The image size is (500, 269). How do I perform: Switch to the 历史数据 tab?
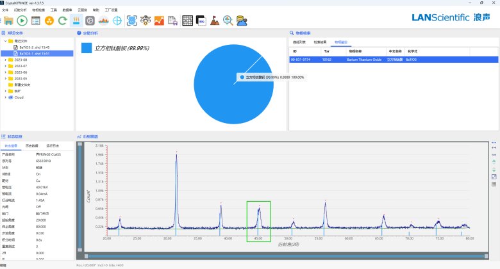[31, 146]
